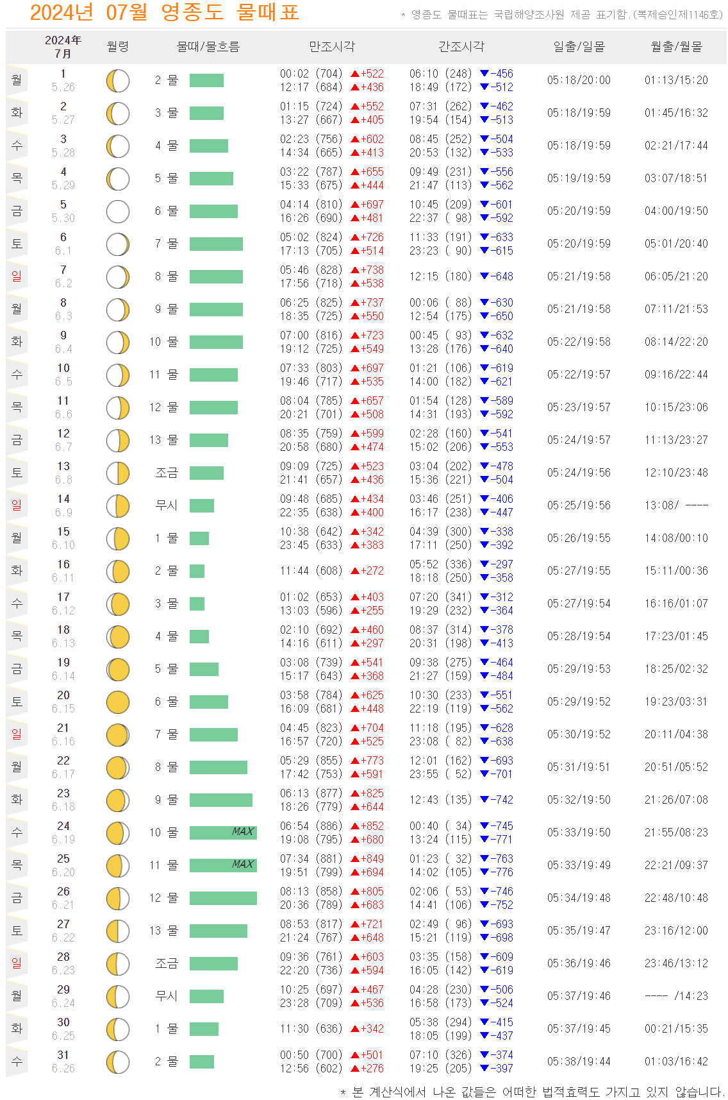Click the red up-triangle beside +852
This screenshot has height=1100, width=728.
[355, 826]
